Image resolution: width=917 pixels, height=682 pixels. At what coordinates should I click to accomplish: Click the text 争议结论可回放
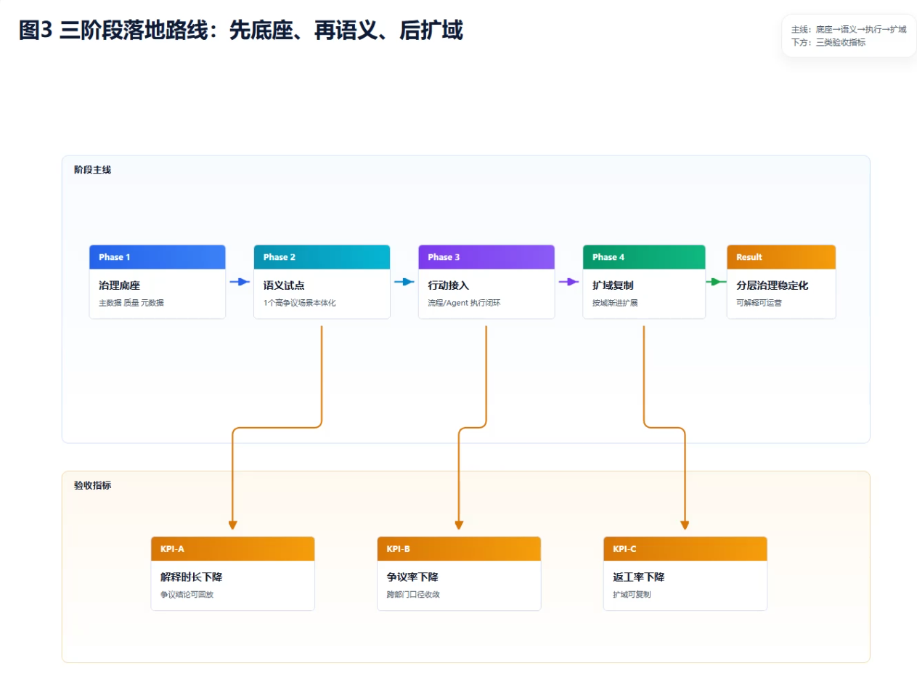(x=187, y=594)
